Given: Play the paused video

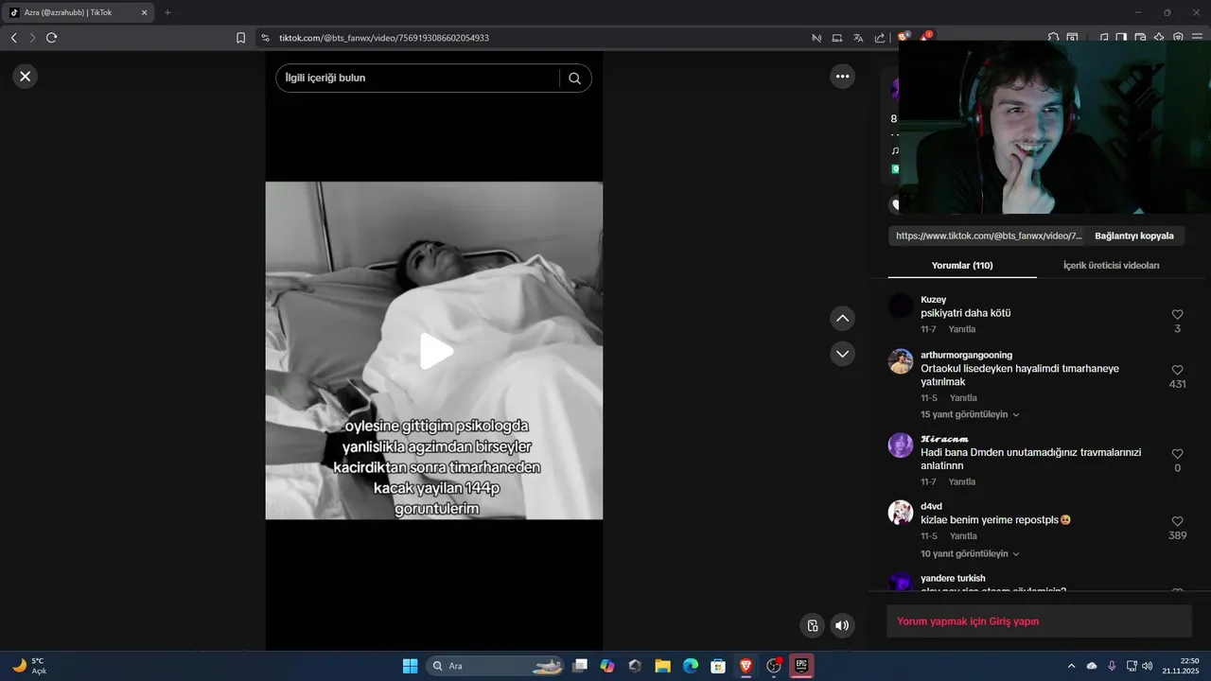Looking at the screenshot, I should [x=435, y=352].
